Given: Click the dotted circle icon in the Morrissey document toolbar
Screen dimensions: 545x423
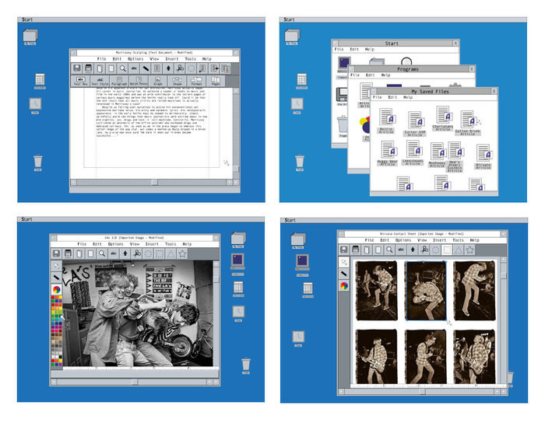Looking at the screenshot, I should click(192, 68).
